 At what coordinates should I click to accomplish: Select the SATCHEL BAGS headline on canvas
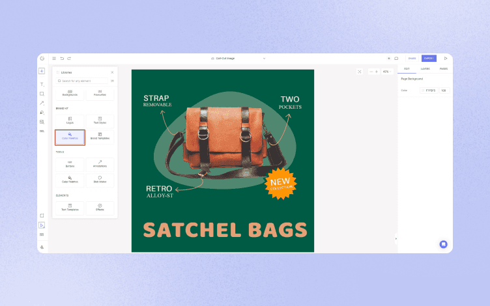pyautogui.click(x=225, y=230)
